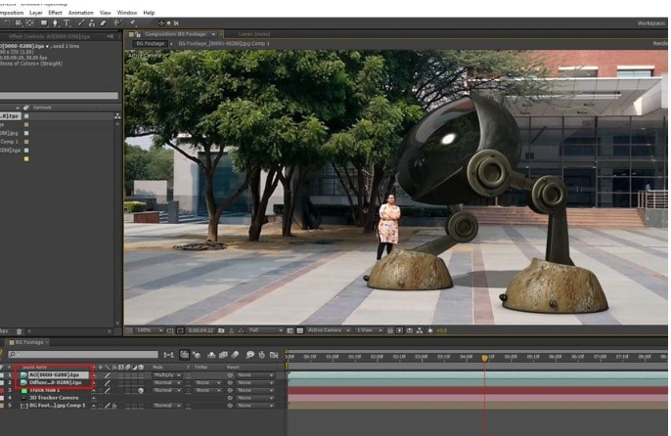Open Parent dropdown for AO layer
Viewport: 671px width, 436px height.
(255, 374)
